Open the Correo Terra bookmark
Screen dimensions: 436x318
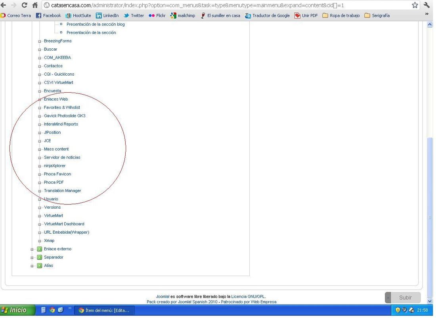pyautogui.click(x=16, y=15)
